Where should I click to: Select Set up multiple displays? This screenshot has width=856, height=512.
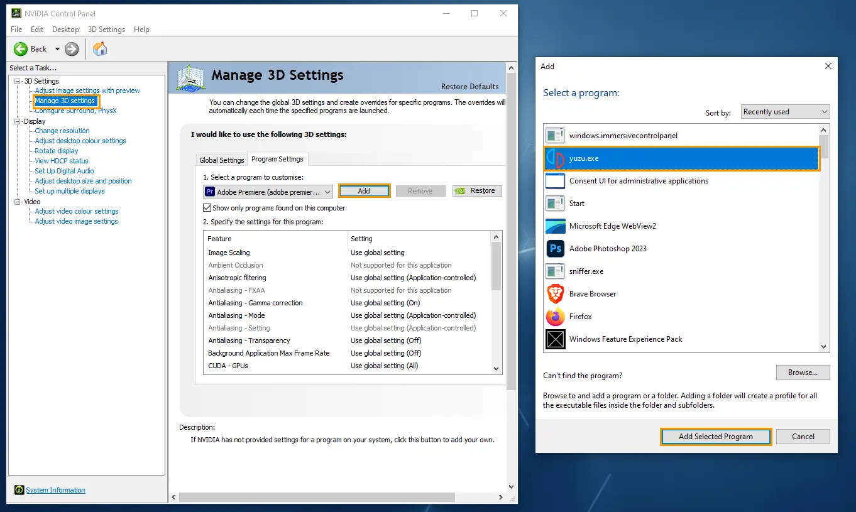[70, 191]
